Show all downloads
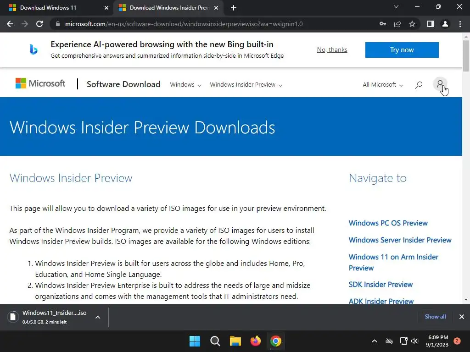Image resolution: width=470 pixels, height=352 pixels. 435,316
